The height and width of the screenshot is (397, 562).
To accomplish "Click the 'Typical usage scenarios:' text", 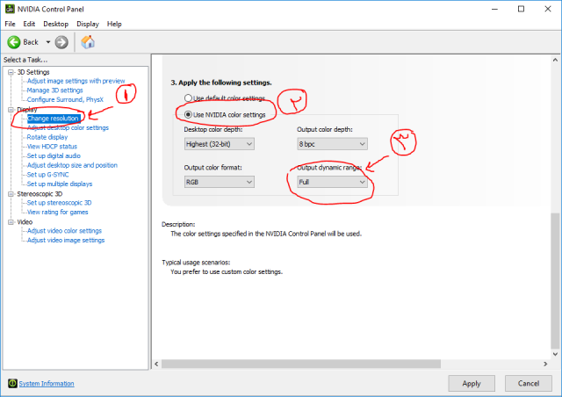I will point(196,262).
